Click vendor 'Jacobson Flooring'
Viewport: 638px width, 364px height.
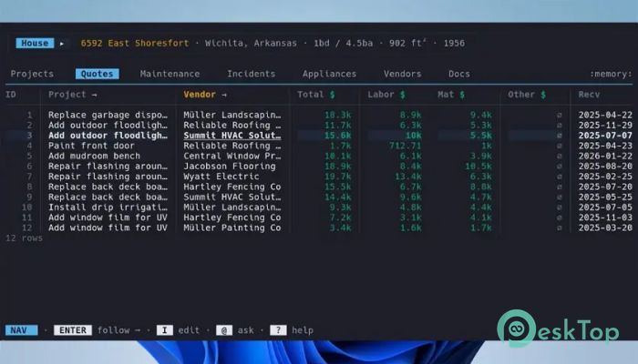coord(229,167)
